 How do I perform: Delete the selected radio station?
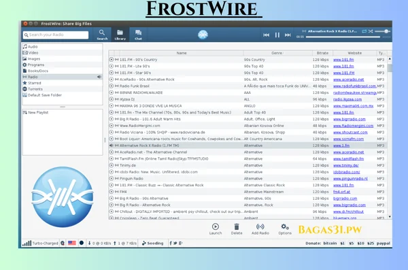click(237, 229)
